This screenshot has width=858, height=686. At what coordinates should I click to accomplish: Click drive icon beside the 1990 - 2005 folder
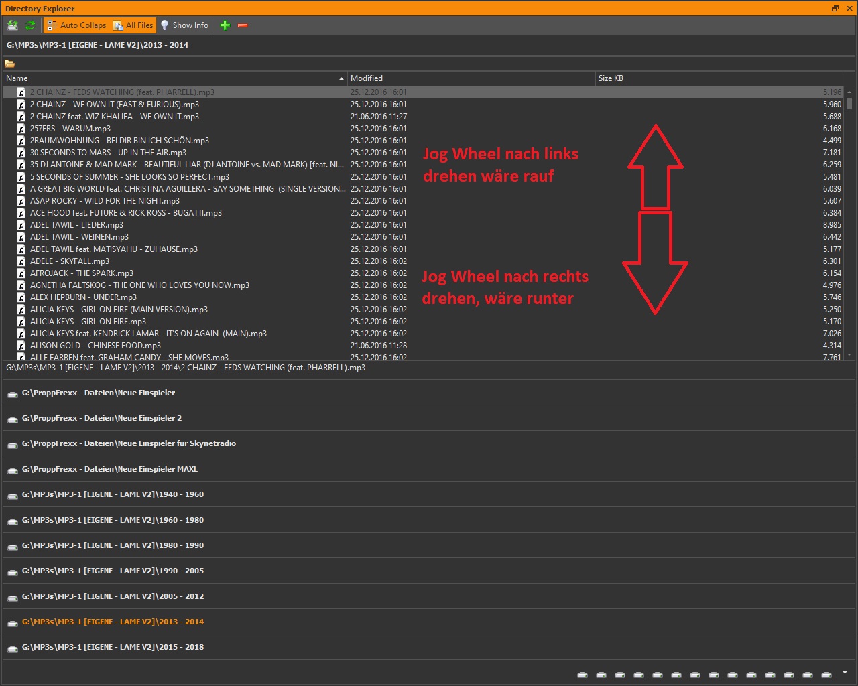coord(12,571)
